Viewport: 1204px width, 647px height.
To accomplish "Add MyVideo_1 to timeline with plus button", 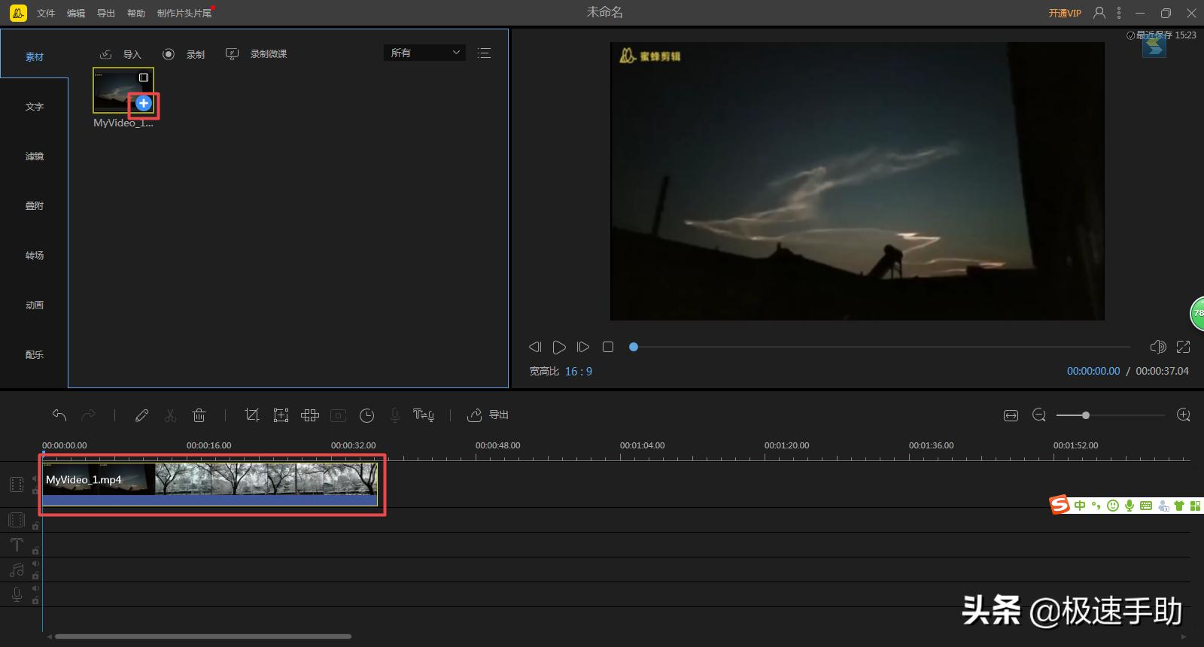I will (x=144, y=103).
